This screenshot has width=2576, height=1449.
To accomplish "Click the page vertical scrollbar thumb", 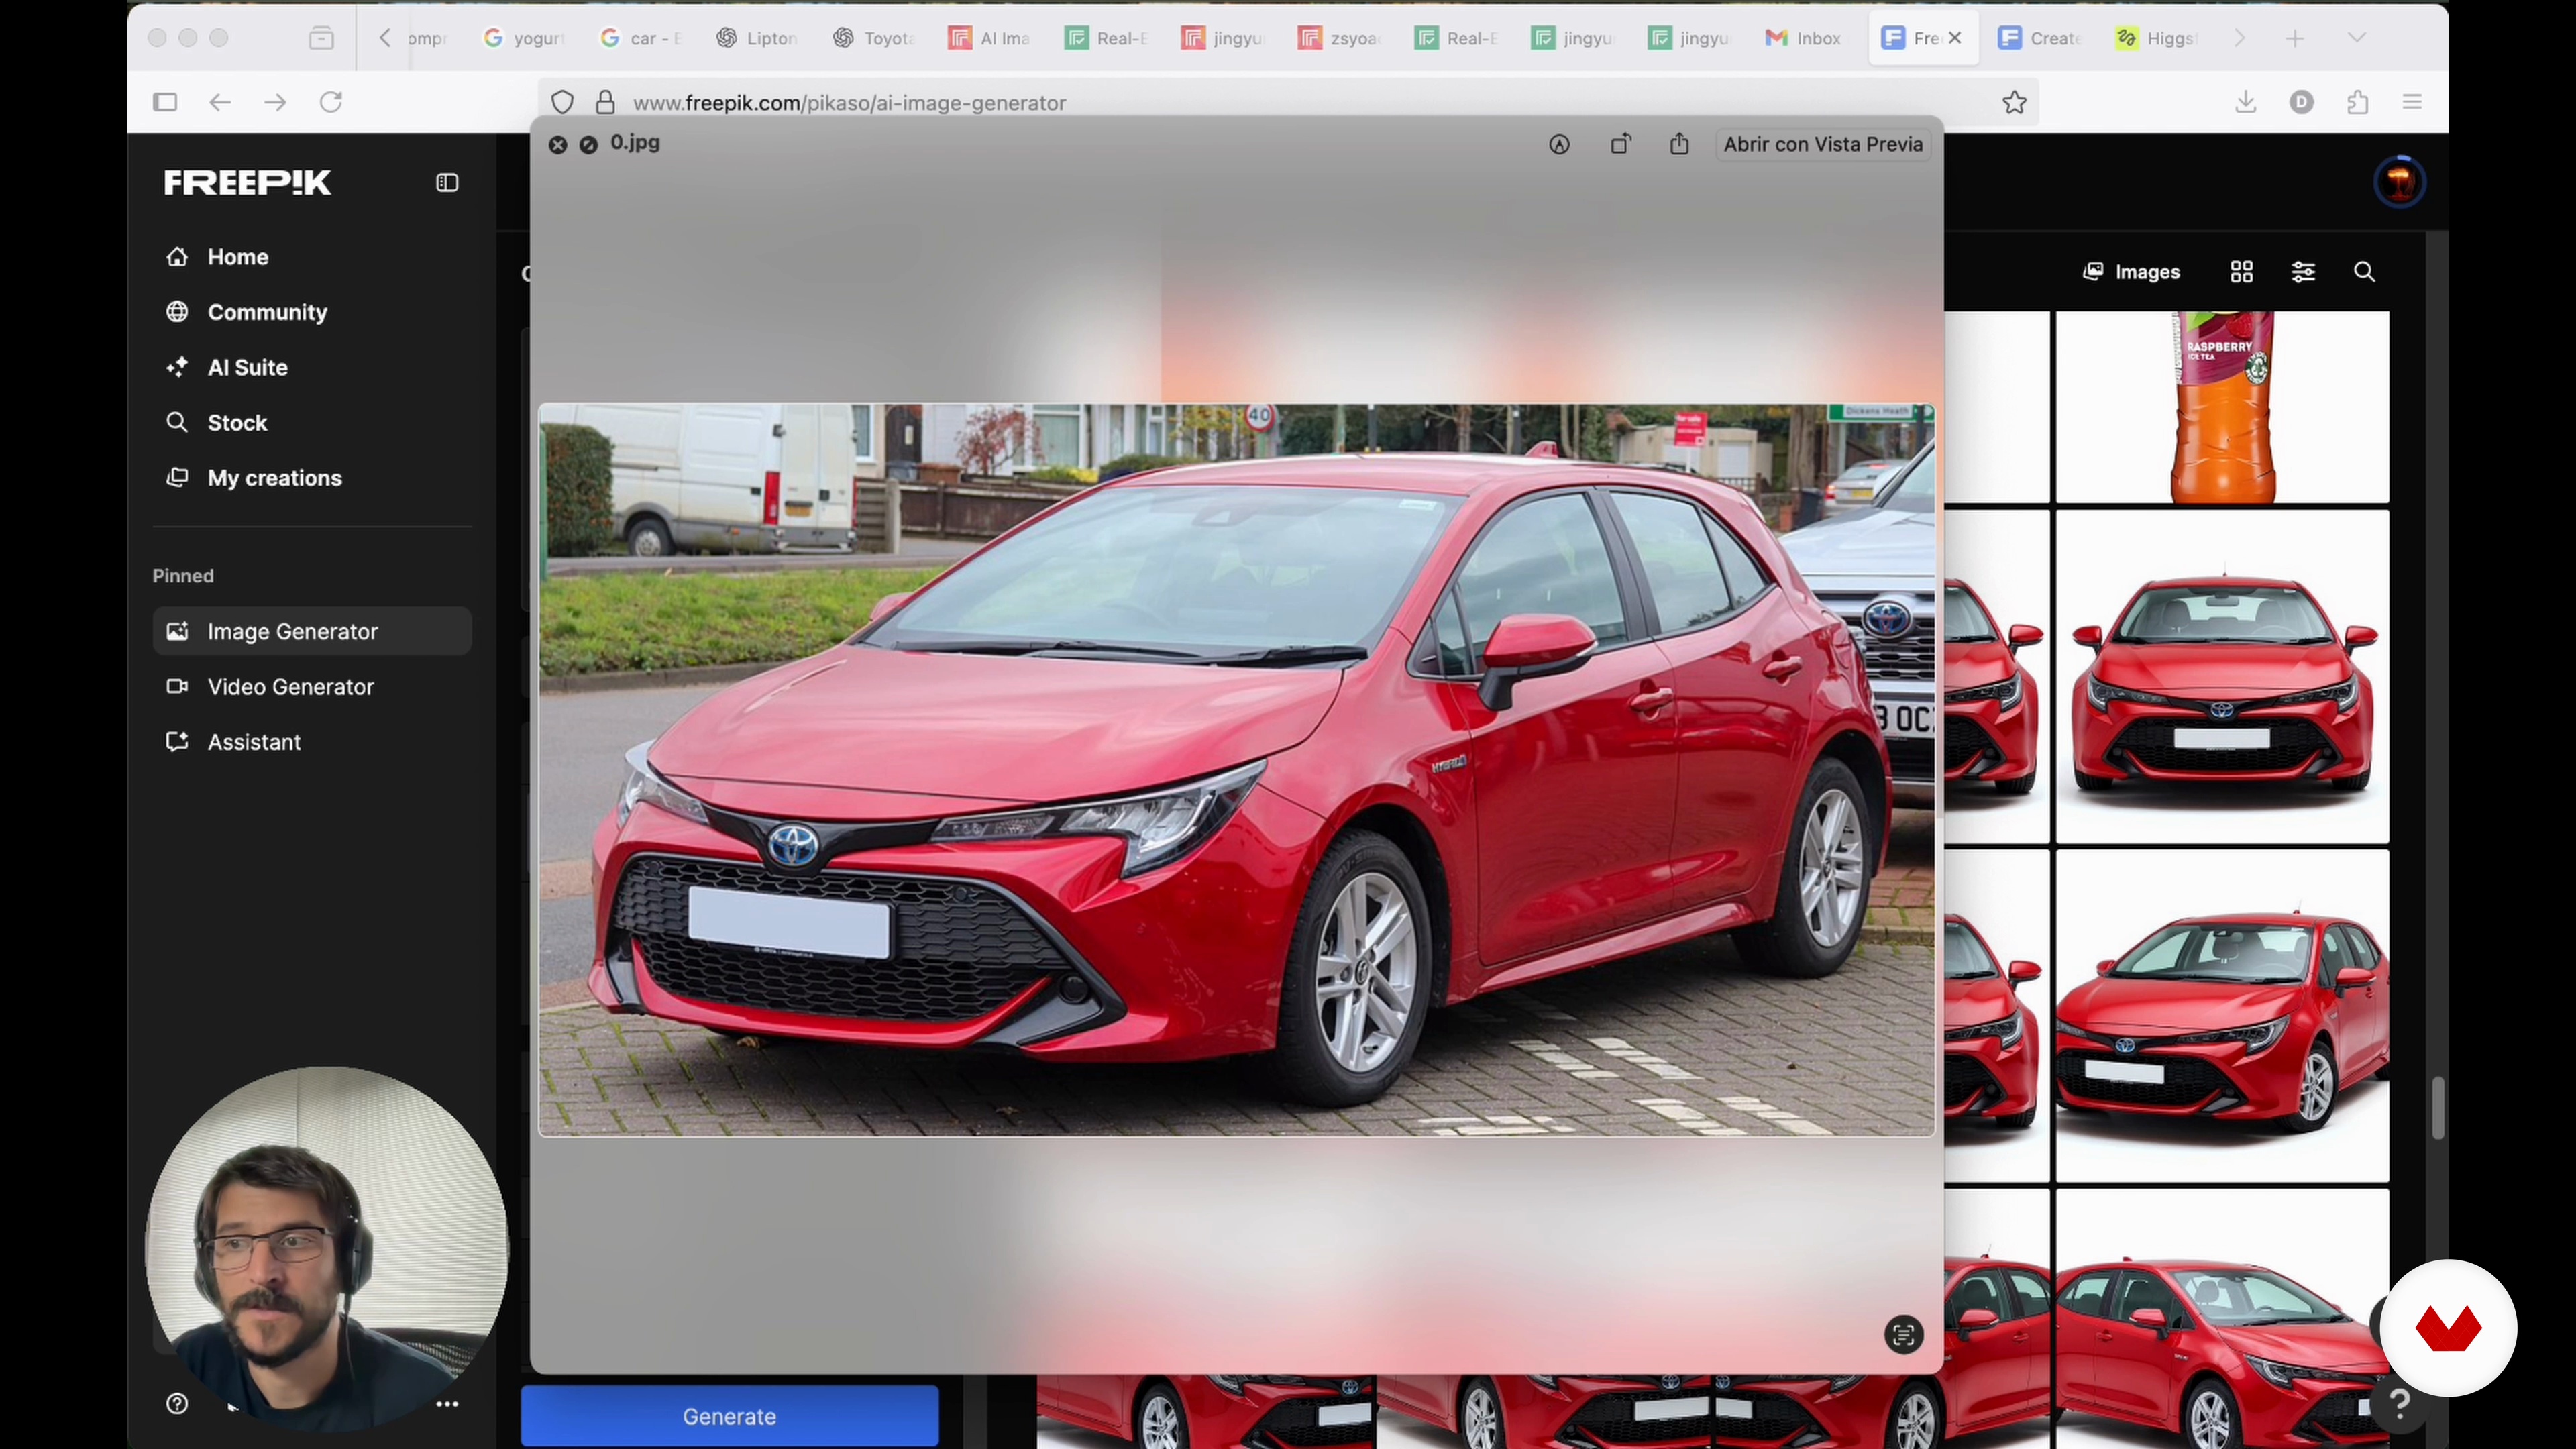I will (2438, 1108).
